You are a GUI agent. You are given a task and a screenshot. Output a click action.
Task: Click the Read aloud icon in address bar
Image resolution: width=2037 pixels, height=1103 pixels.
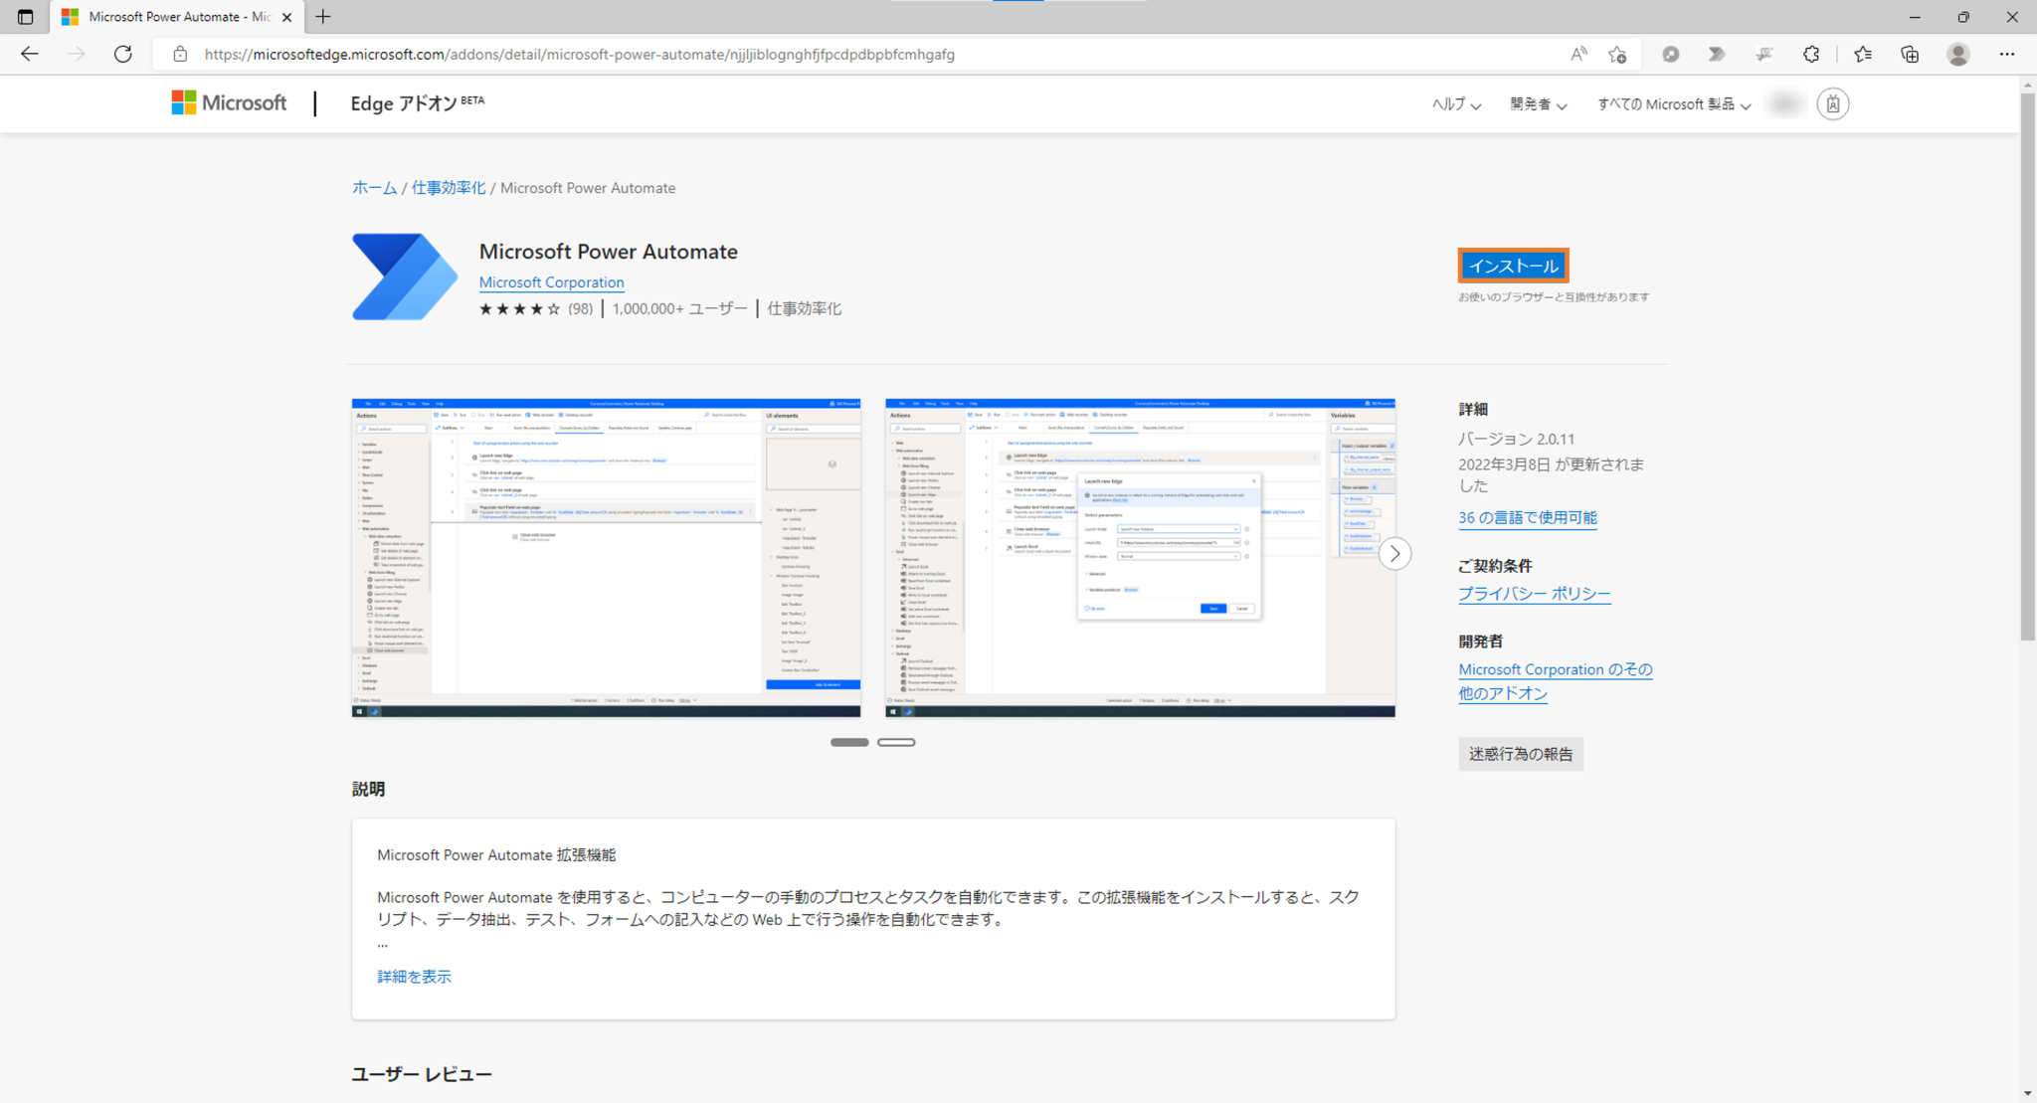point(1578,55)
